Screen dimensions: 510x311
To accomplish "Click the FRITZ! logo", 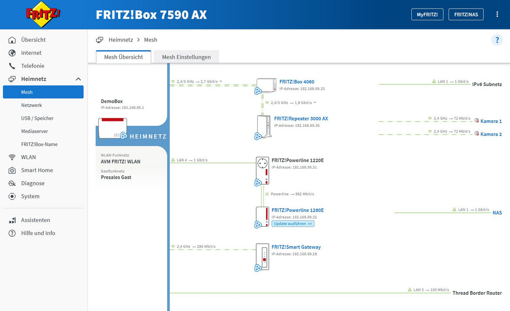I will [43, 15].
